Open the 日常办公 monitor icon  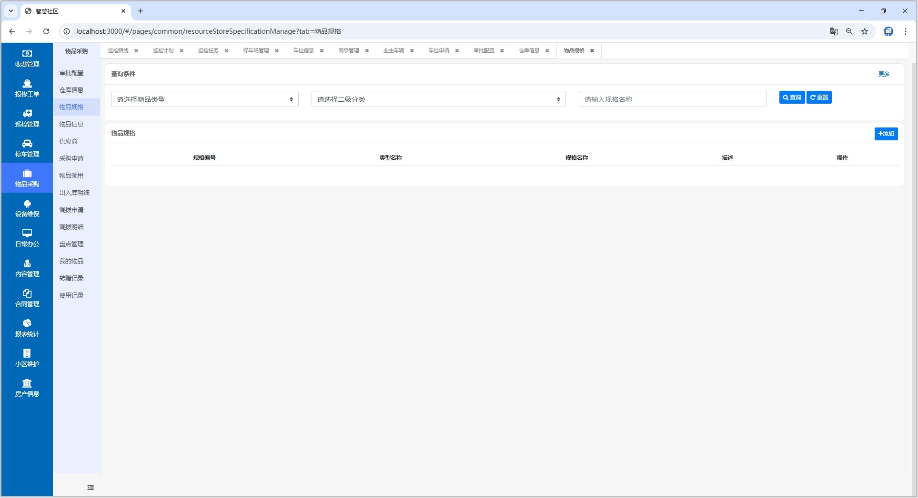[x=27, y=233]
